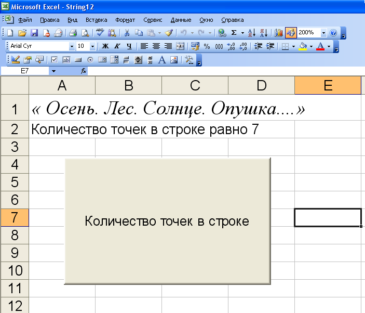
Task: Open the Сервис menu
Action: tap(153, 20)
